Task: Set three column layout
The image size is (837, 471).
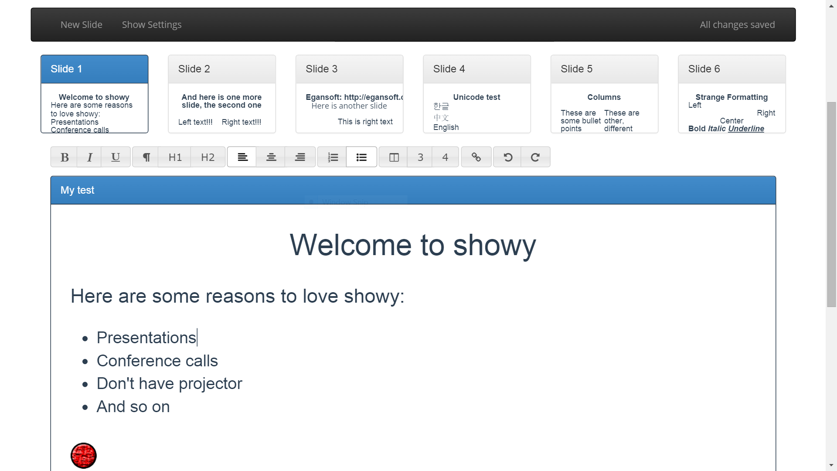Action: [x=420, y=157]
